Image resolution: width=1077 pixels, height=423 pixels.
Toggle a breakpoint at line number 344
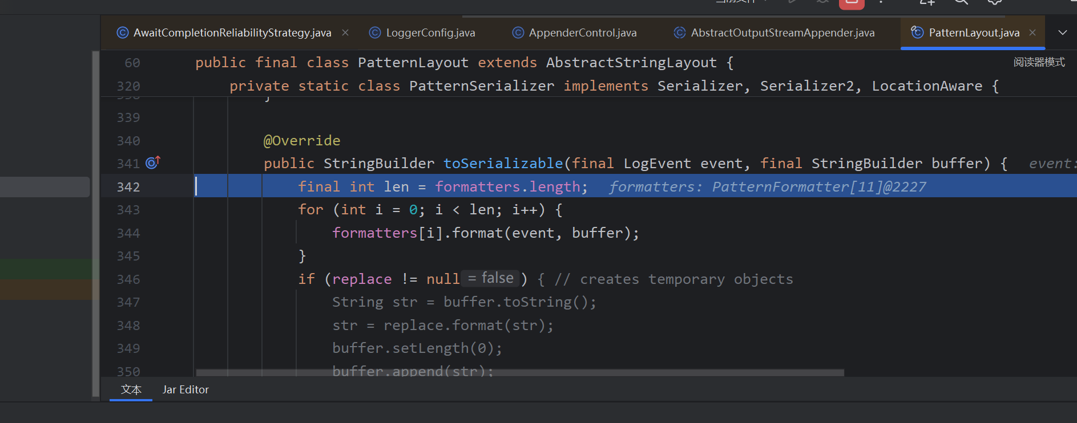point(128,233)
